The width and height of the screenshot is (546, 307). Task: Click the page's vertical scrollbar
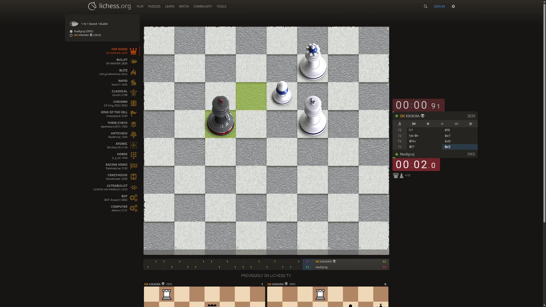click(544, 114)
